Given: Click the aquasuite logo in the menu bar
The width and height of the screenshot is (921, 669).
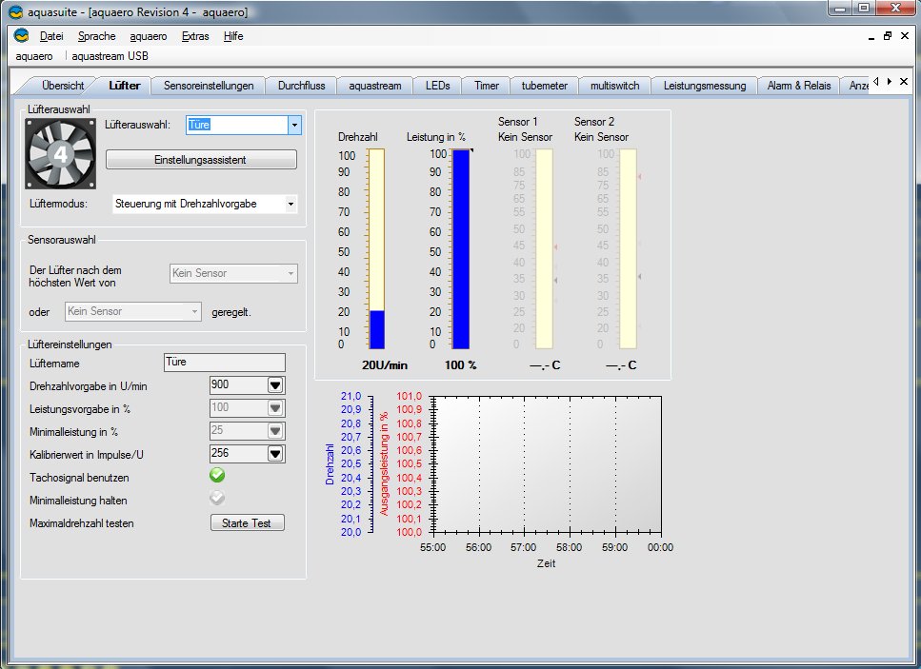Looking at the screenshot, I should [x=21, y=36].
